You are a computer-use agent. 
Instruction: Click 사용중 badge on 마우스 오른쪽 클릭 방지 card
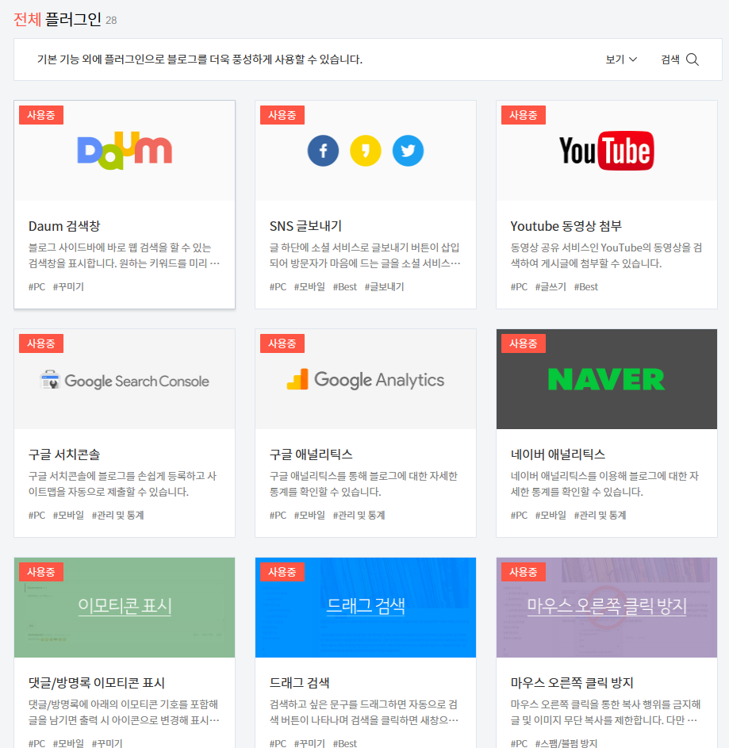524,572
